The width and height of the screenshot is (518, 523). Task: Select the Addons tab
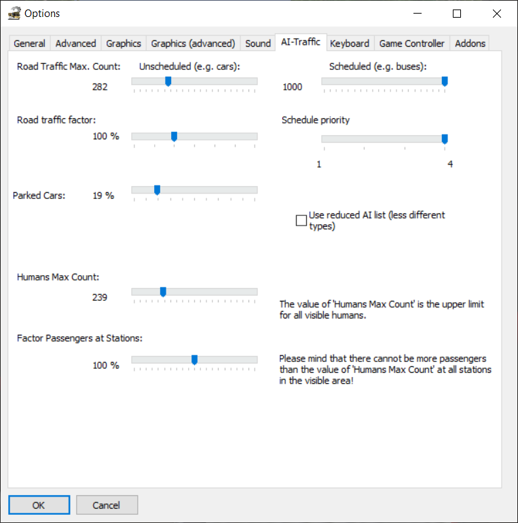pyautogui.click(x=470, y=43)
